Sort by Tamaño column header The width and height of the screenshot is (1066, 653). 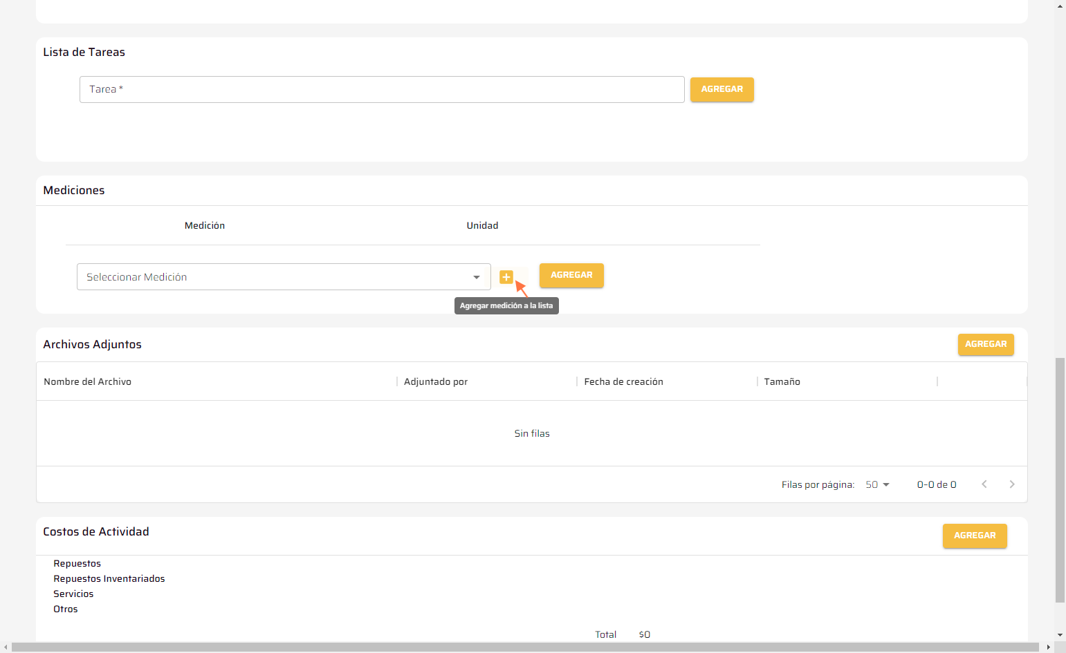782,381
